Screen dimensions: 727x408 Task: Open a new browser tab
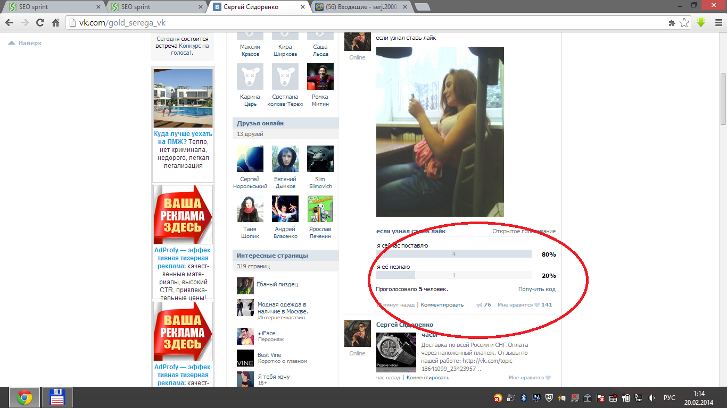point(422,7)
